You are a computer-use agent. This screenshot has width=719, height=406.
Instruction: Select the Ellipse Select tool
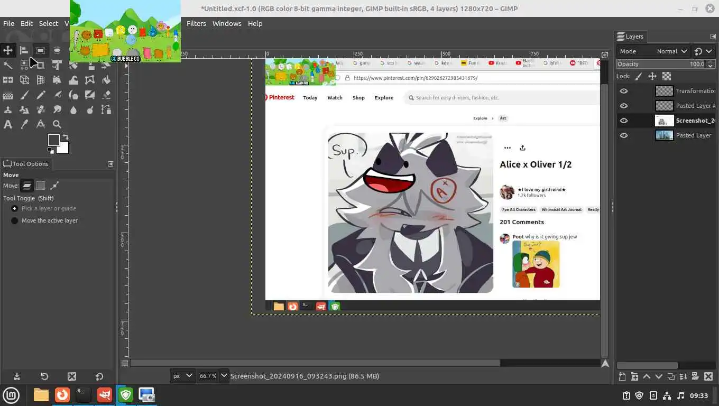tap(57, 50)
